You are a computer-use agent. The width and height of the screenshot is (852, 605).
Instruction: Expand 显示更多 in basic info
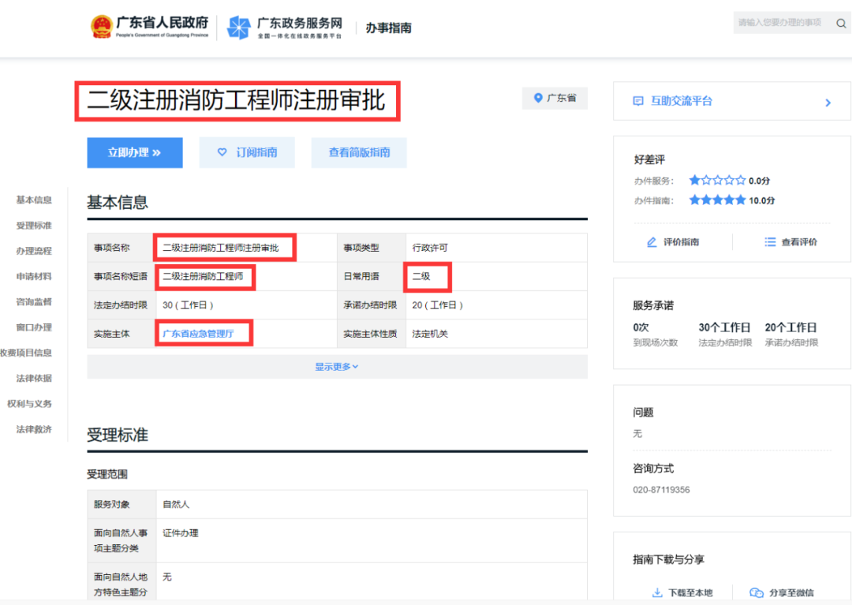tap(337, 367)
